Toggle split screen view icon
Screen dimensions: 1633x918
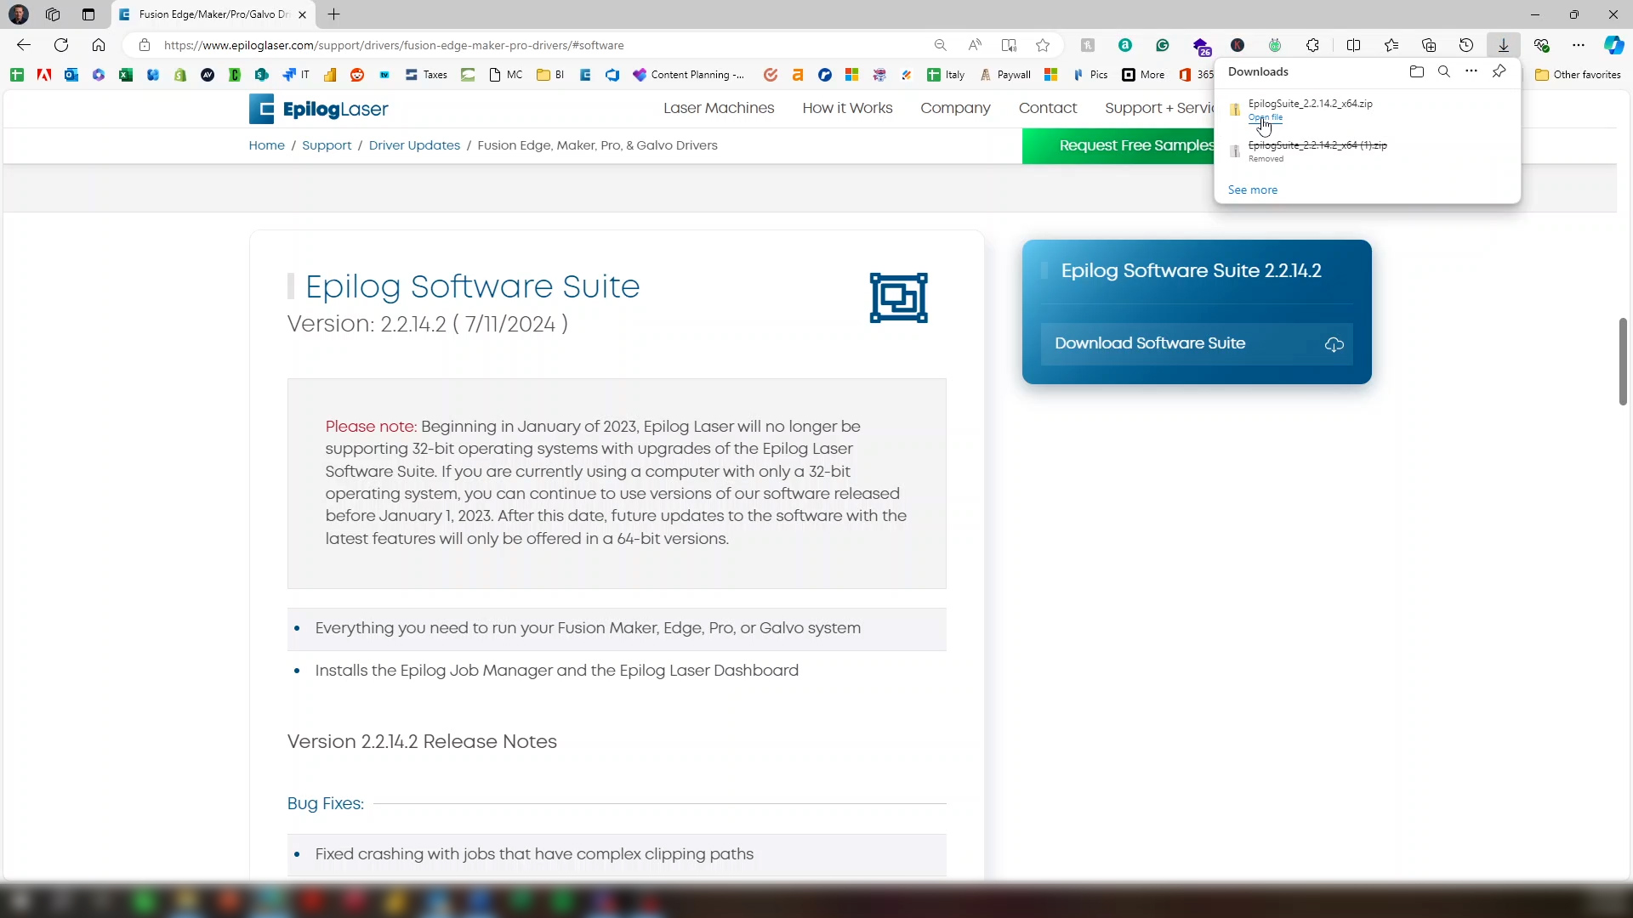pos(1354,45)
